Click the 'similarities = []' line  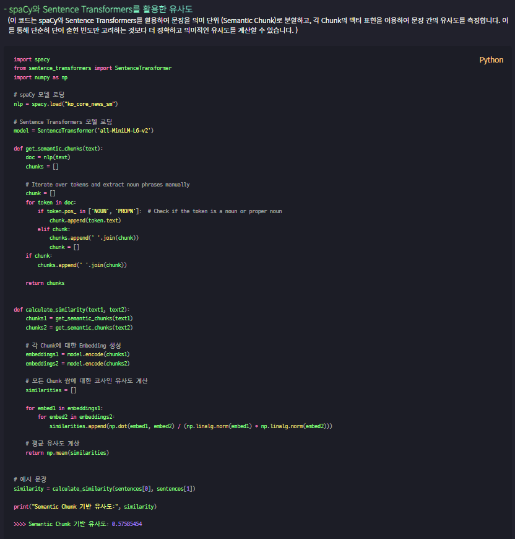tap(51, 390)
